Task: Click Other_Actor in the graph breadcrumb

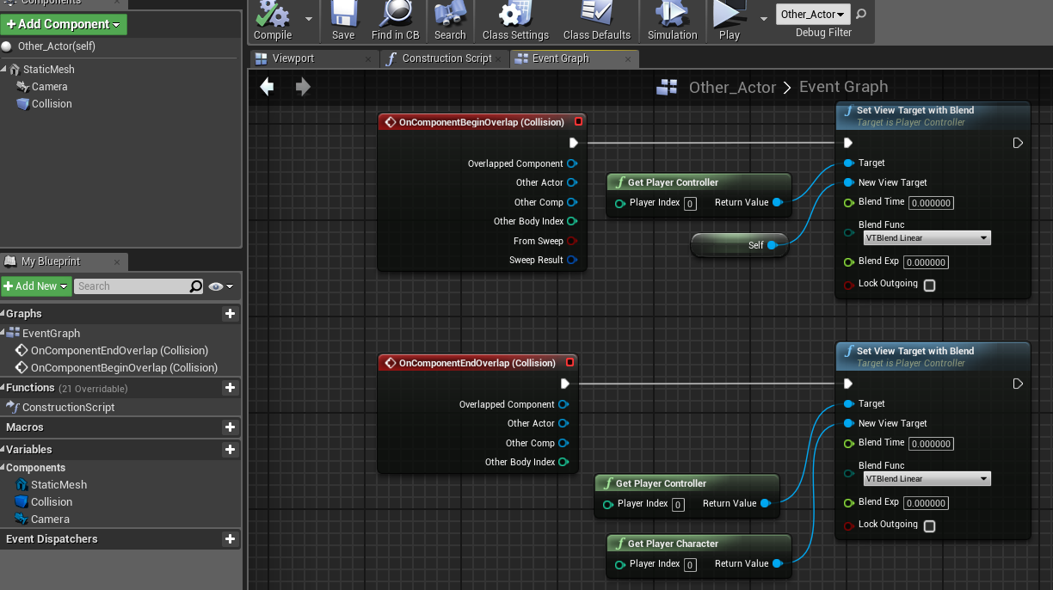Action: coord(733,87)
